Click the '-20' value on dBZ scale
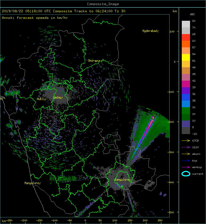This screenshot has height=224, width=206. coord(195,134)
